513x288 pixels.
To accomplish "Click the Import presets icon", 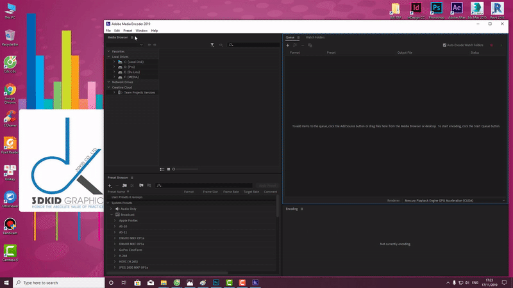I will (141, 186).
